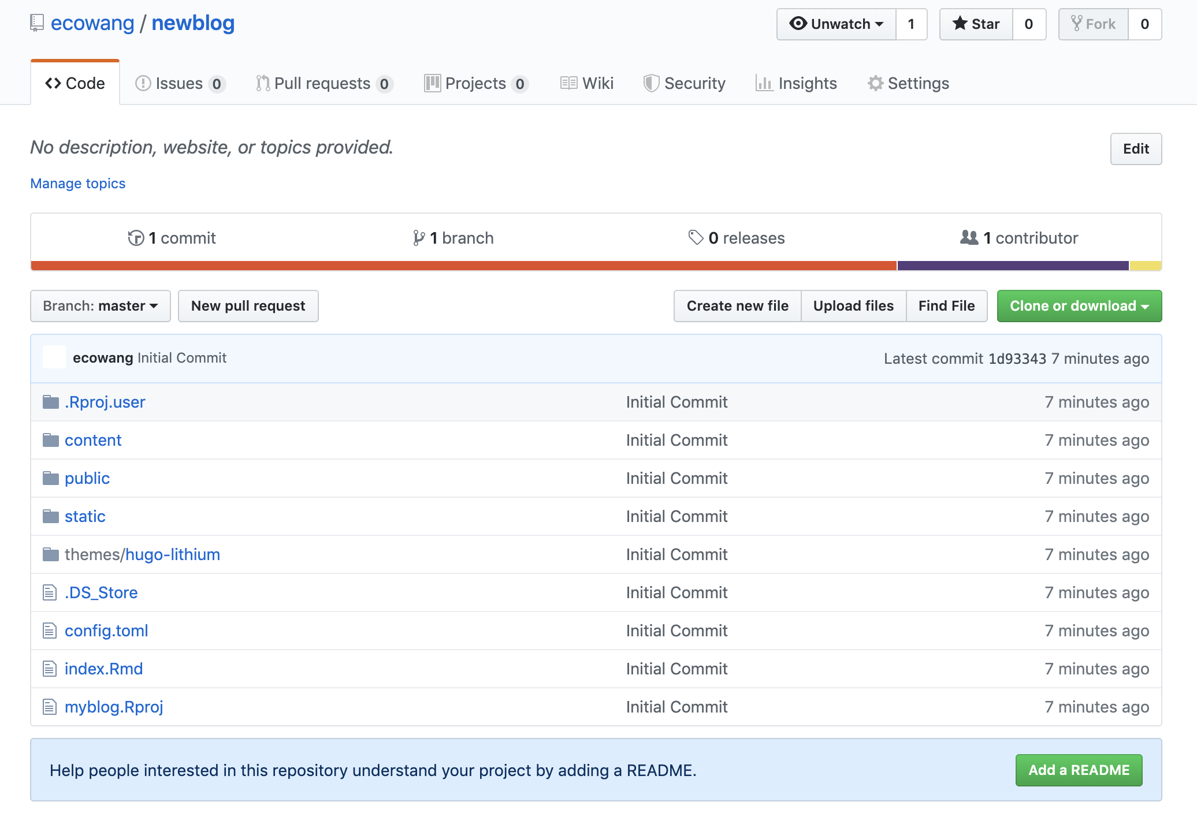Viewport: 1197px width, 813px height.
Task: Open the ecowang owner profile link
Action: 92,23
